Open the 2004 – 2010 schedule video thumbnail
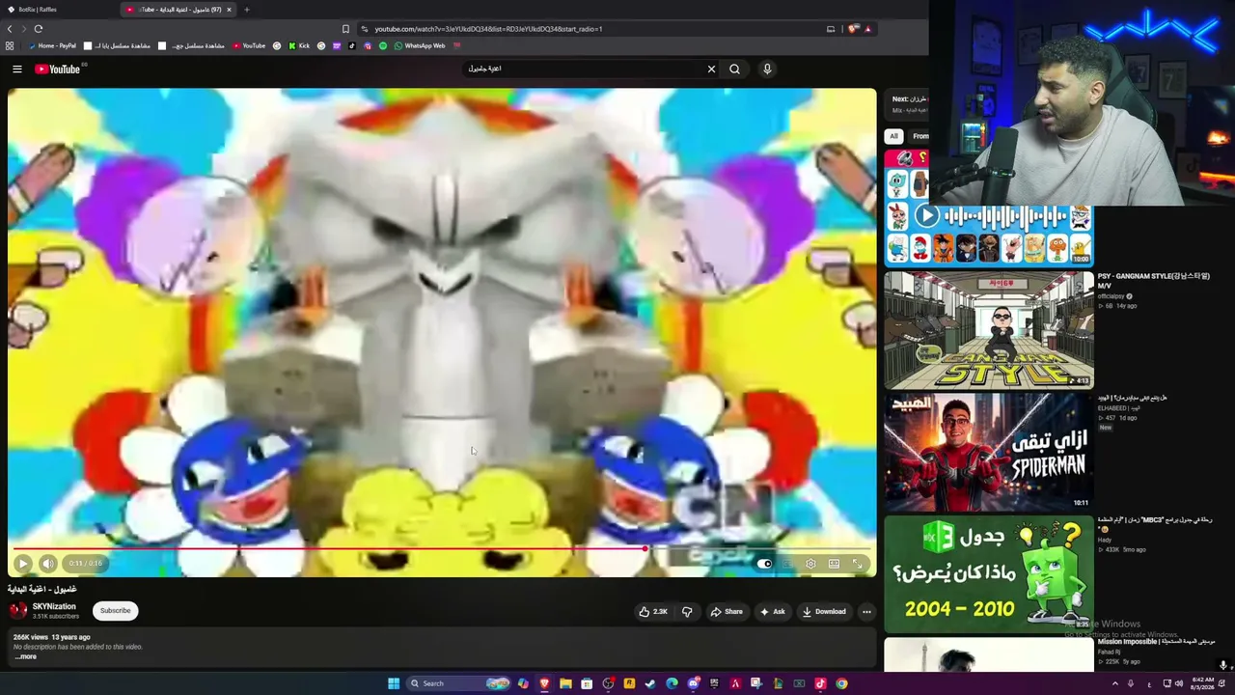 [x=989, y=573]
